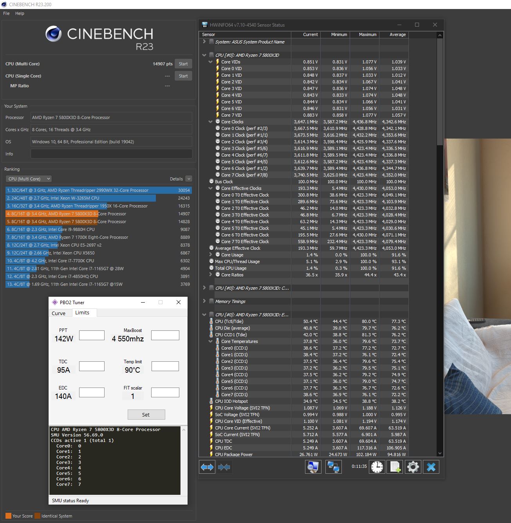The height and width of the screenshot is (523, 511).
Task: Click the thermometer icon beside CPU IOD Hotspot
Action: (x=211, y=401)
